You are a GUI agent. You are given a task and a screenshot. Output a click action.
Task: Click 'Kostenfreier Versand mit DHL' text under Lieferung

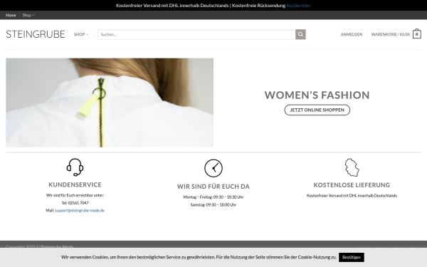(352, 196)
